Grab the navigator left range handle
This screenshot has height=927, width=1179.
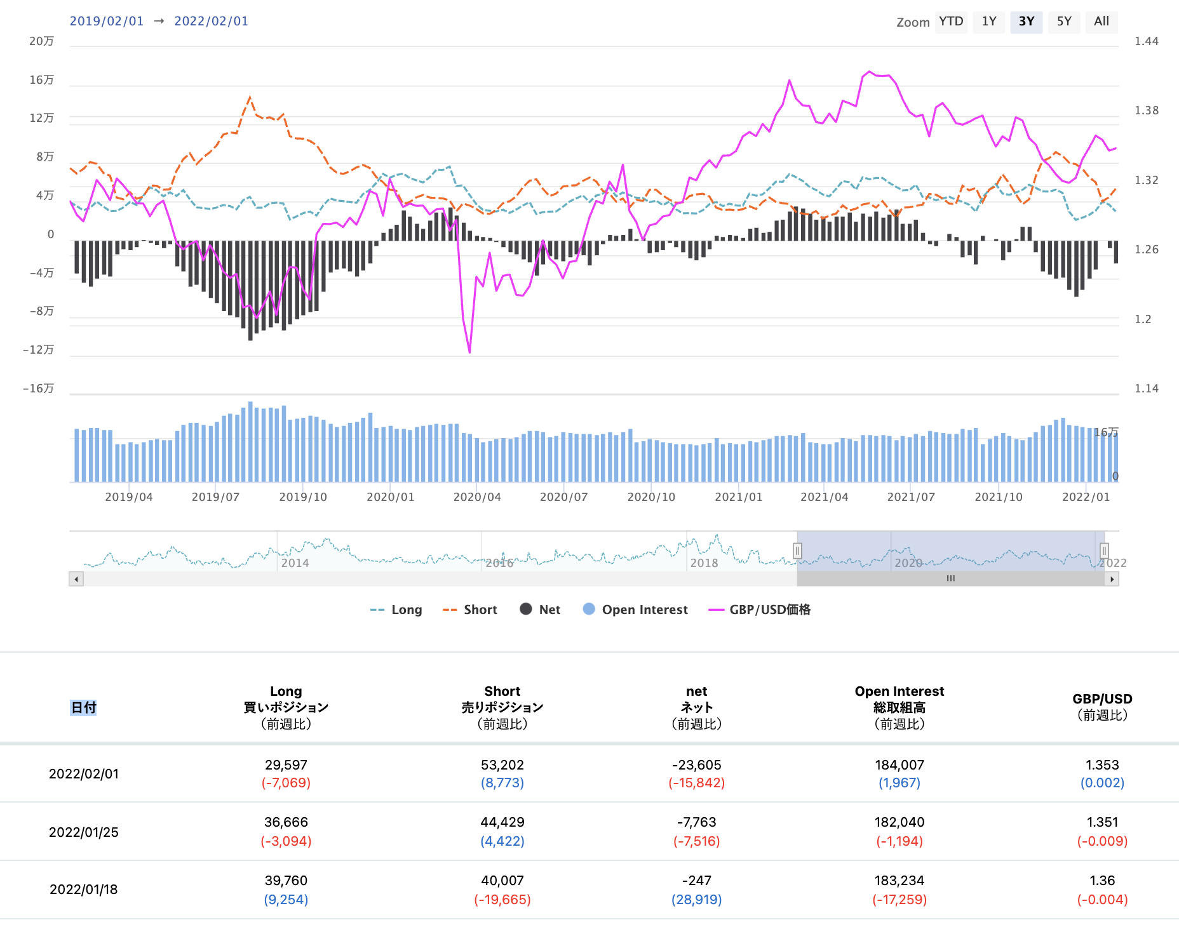pyautogui.click(x=797, y=550)
